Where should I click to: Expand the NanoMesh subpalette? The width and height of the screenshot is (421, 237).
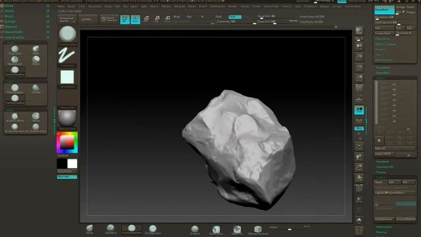(x=383, y=73)
